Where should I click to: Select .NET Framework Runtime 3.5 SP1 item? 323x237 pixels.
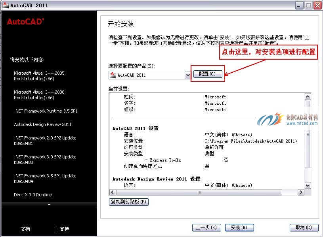[46, 111]
